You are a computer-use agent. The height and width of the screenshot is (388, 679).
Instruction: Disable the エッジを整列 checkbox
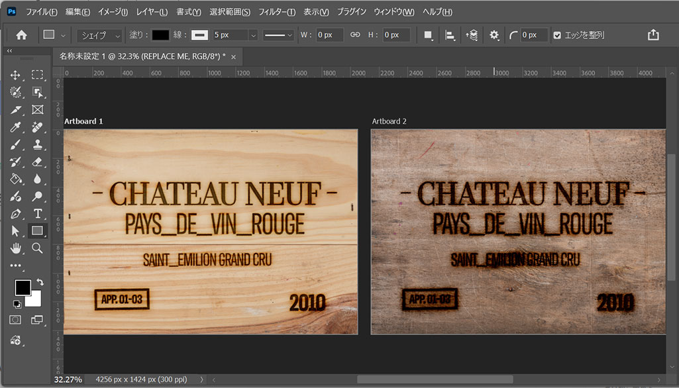(x=558, y=35)
